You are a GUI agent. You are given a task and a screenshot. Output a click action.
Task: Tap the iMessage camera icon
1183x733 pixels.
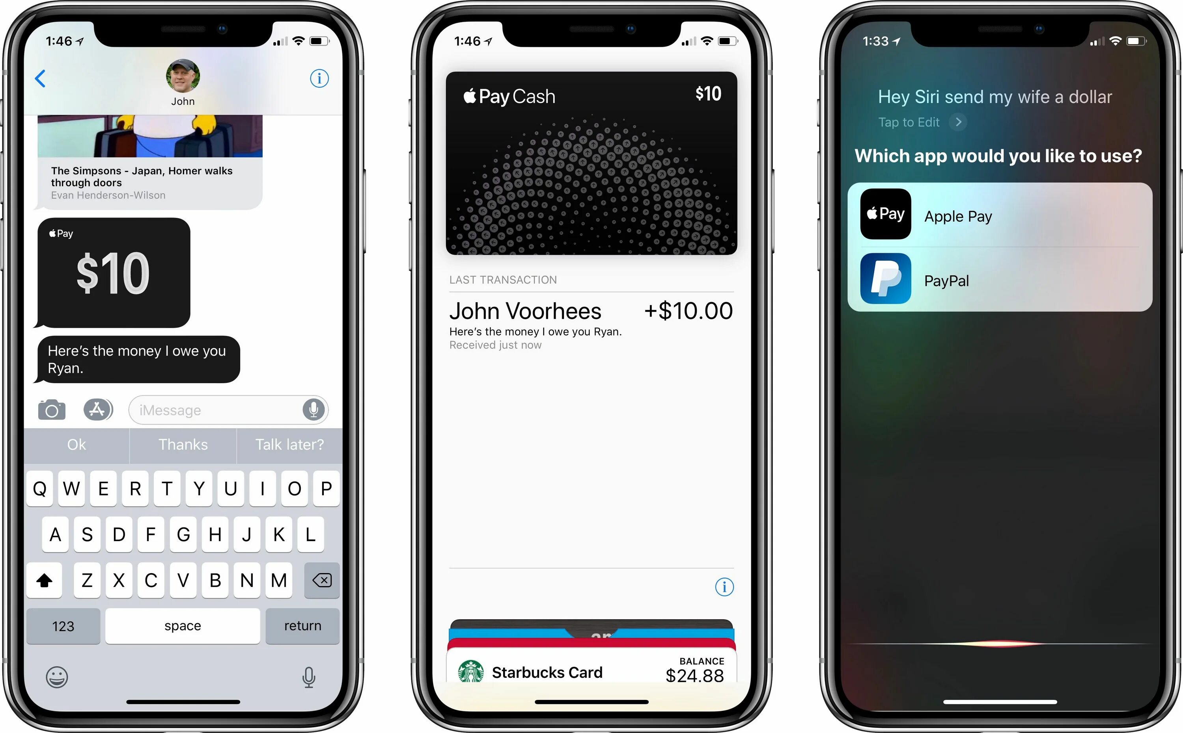[x=52, y=410]
